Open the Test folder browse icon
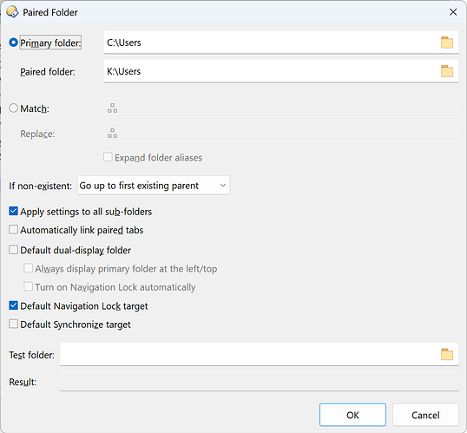467x433 pixels. pos(447,354)
